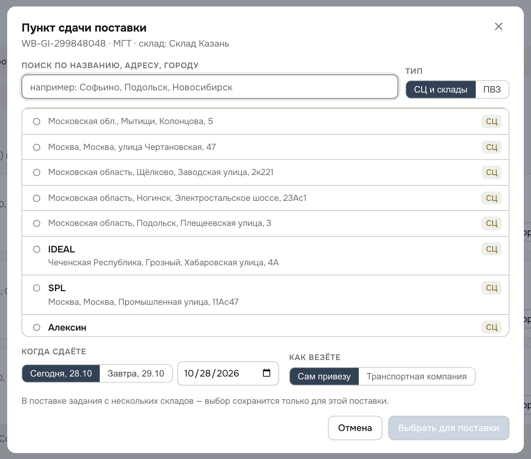Click the text Московская обл., Мытищи, Колонцова, 5

(131, 121)
